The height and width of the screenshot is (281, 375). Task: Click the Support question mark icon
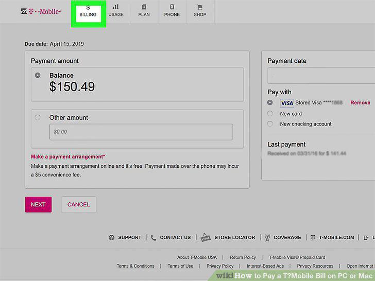[111, 238]
